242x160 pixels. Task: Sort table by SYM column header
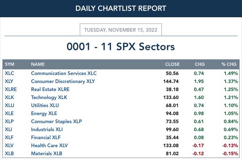[x=10, y=64]
